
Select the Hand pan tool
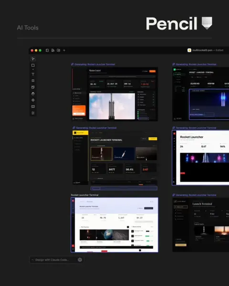coord(33,93)
